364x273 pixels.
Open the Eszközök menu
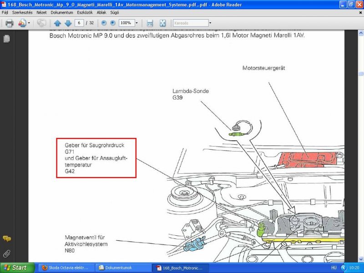tap(85, 13)
